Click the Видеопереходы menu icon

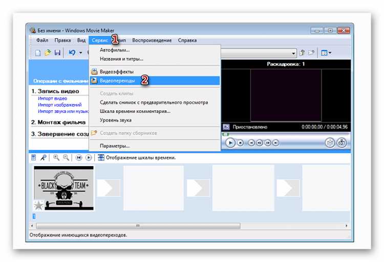[x=94, y=81]
